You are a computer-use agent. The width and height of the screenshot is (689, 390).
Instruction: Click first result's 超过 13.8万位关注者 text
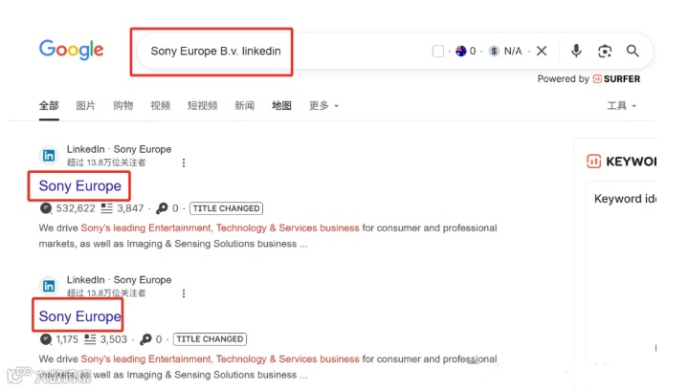pyautogui.click(x=106, y=162)
